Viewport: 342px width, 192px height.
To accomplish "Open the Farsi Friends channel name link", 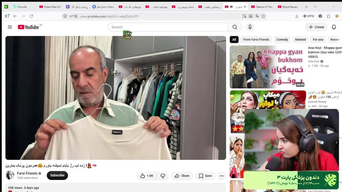I will click(x=27, y=173).
